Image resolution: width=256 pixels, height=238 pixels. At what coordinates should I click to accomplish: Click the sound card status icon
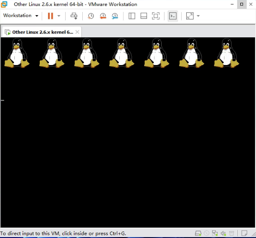tap(223, 233)
